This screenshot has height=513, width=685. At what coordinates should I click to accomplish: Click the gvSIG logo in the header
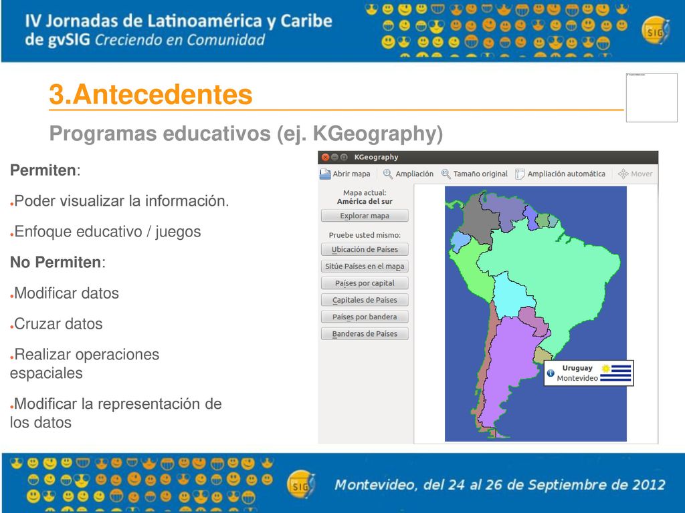(656, 31)
